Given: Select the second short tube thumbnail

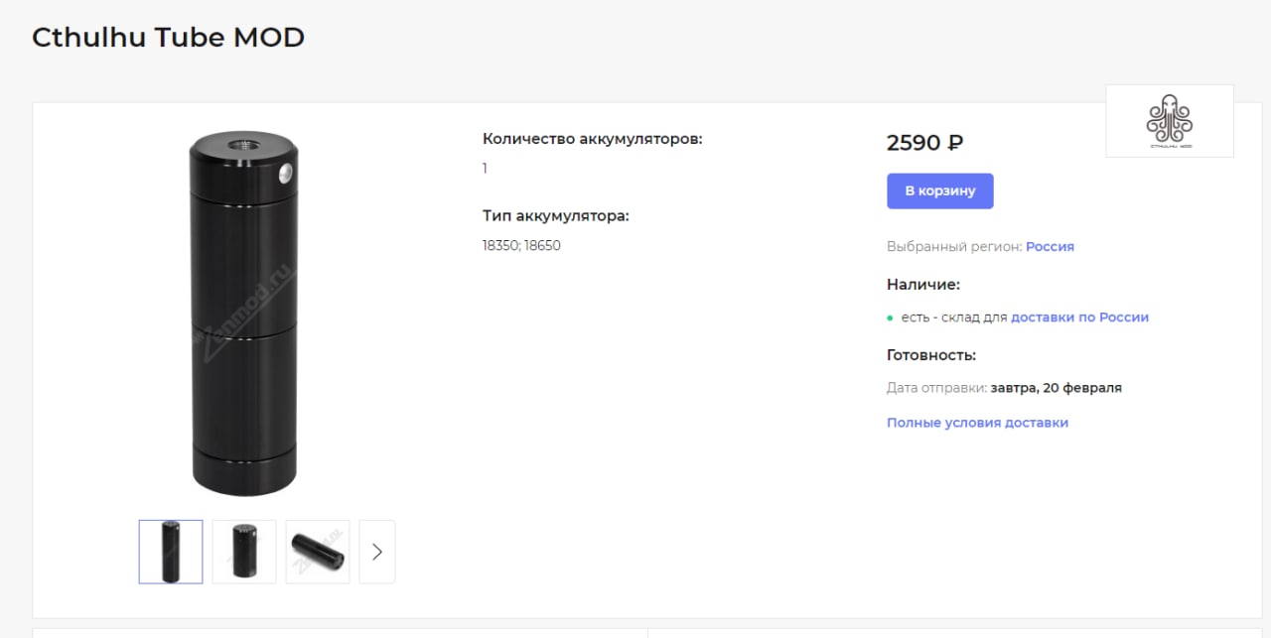Looking at the screenshot, I should 244,552.
